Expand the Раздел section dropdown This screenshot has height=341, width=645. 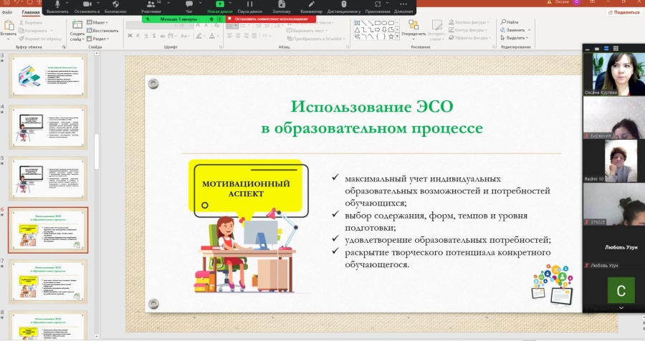coord(100,39)
